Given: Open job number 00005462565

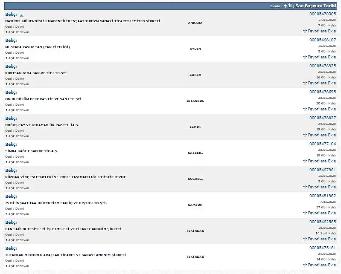Looking at the screenshot, I should [323, 222].
